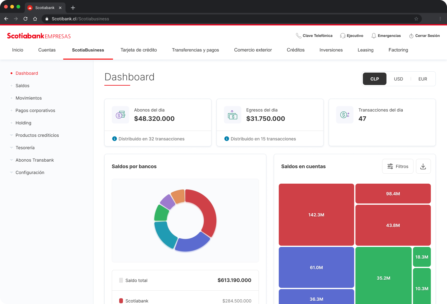Select CLP currency
The height and width of the screenshot is (304, 447).
click(375, 79)
